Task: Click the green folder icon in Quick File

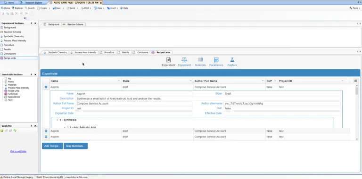Action: [2, 130]
